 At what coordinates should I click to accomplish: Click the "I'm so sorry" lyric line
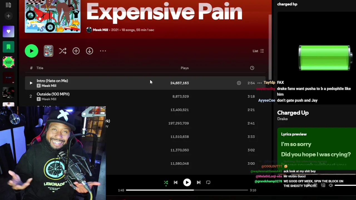point(296,144)
